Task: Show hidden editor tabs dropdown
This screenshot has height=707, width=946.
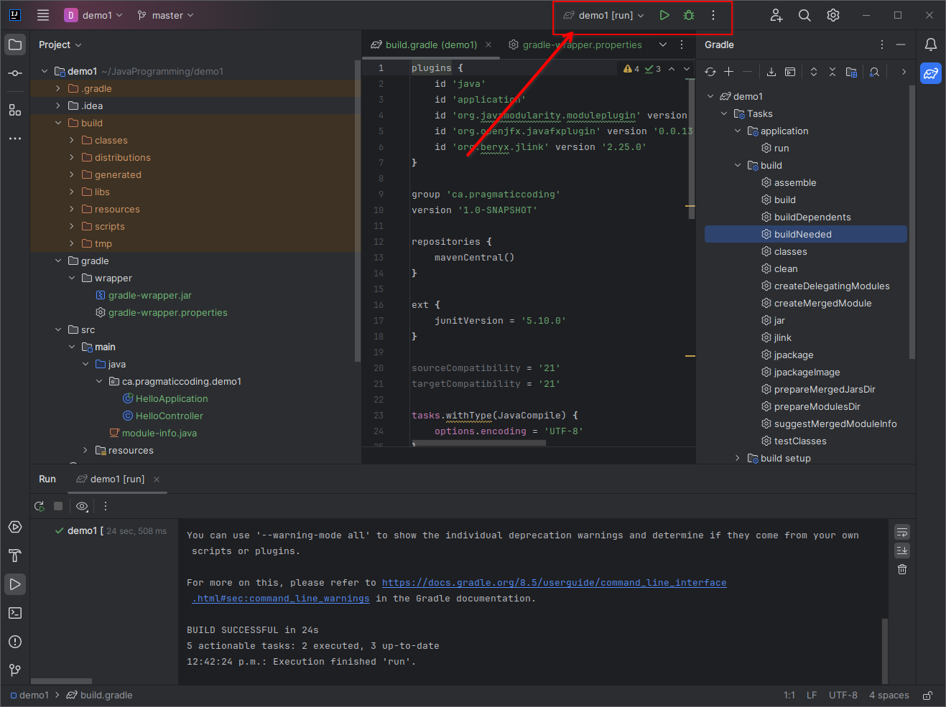Action: click(663, 45)
